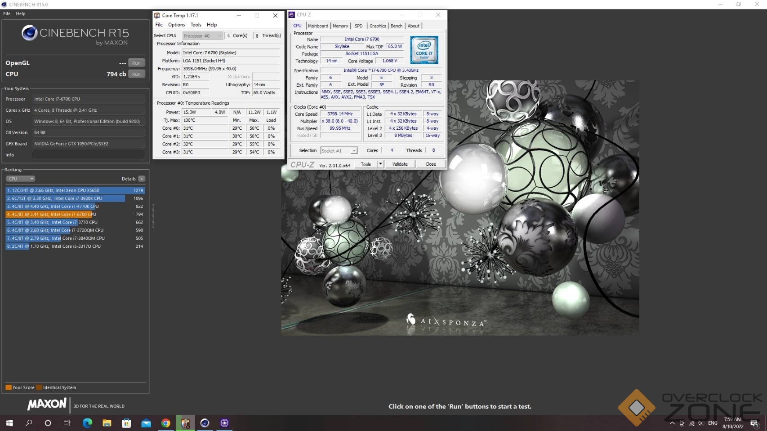Open the ranking Details arrow button
767x431 pixels.
click(x=142, y=179)
